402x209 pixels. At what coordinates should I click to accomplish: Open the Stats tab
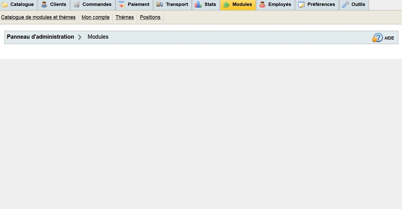click(x=206, y=5)
